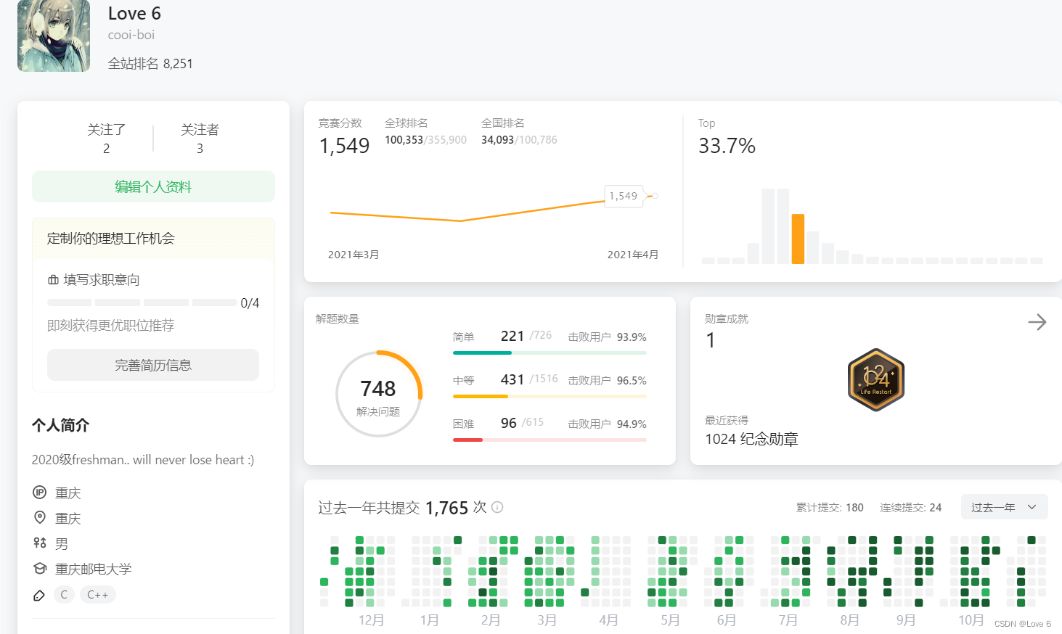Click the Top 33.7% value
1062x634 pixels.
727,146
